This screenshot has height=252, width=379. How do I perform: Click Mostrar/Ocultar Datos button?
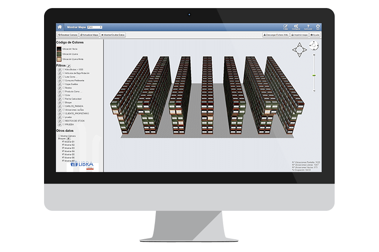click(113, 35)
